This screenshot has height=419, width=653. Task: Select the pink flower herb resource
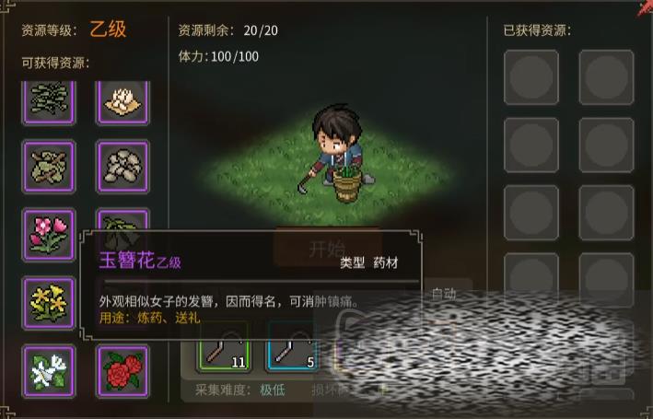point(49,235)
